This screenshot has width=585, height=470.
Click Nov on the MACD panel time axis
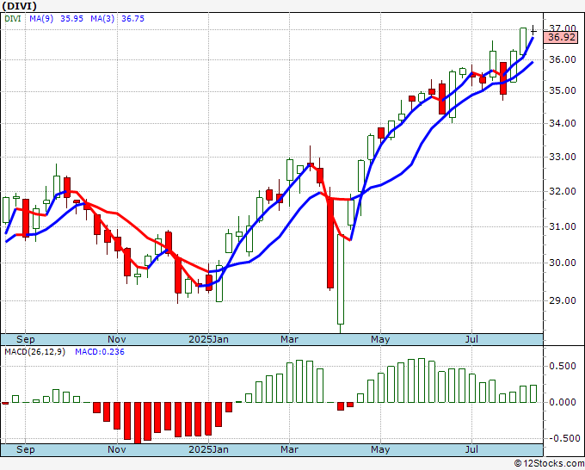coord(117,449)
